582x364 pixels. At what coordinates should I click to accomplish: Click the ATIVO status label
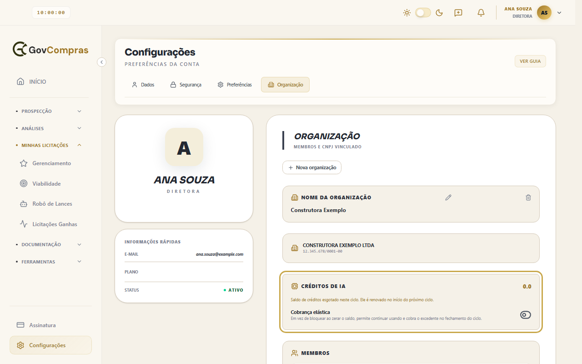coord(236,290)
